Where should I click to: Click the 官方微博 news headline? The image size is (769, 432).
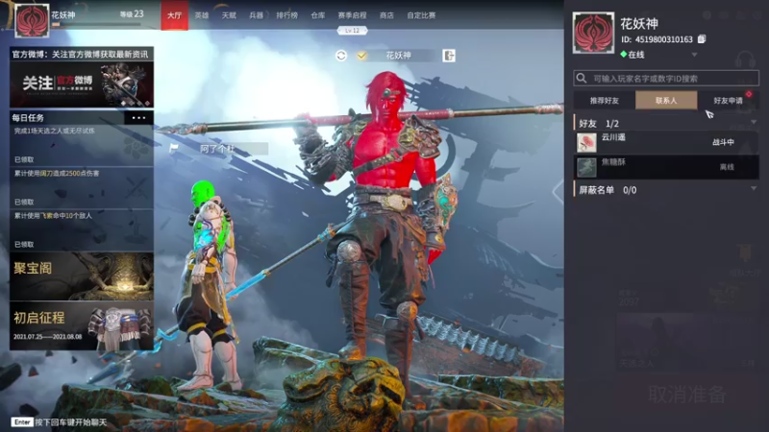pos(81,55)
